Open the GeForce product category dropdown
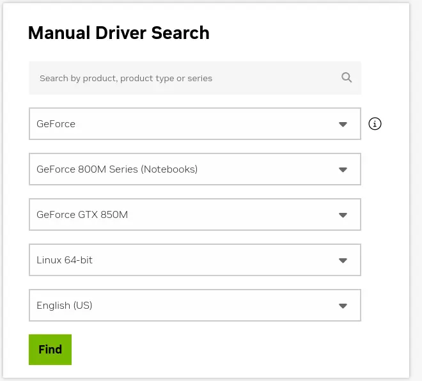This screenshot has height=381, width=422. 192,124
